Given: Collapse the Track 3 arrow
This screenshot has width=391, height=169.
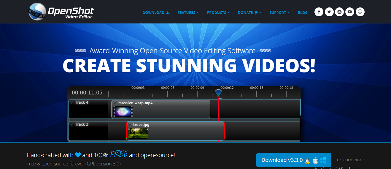Looking at the screenshot, I should (x=71, y=124).
